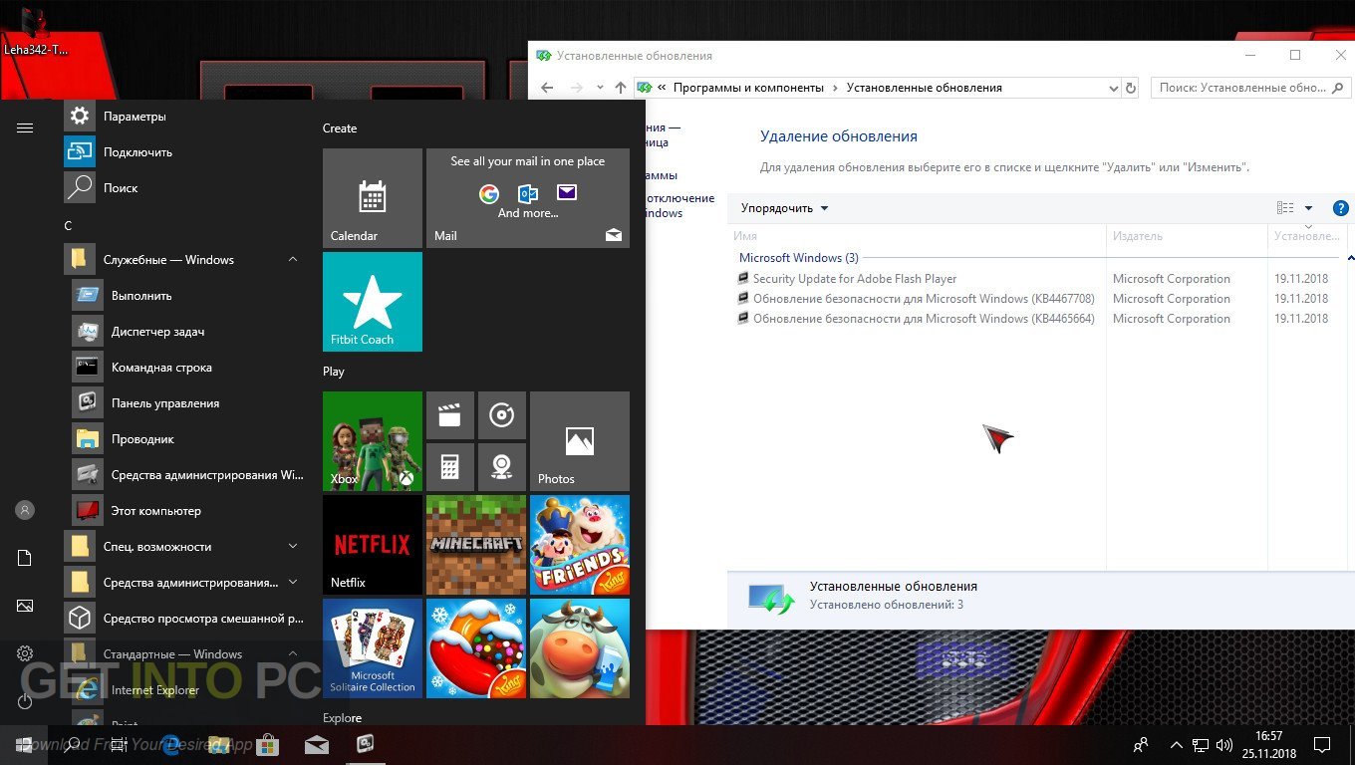1355x765 pixels.
Task: Go up one level in Control Panel
Action: pyautogui.click(x=621, y=88)
